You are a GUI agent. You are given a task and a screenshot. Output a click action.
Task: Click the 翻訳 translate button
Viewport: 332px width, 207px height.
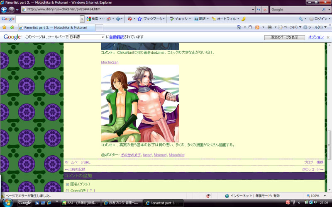[x=200, y=19]
